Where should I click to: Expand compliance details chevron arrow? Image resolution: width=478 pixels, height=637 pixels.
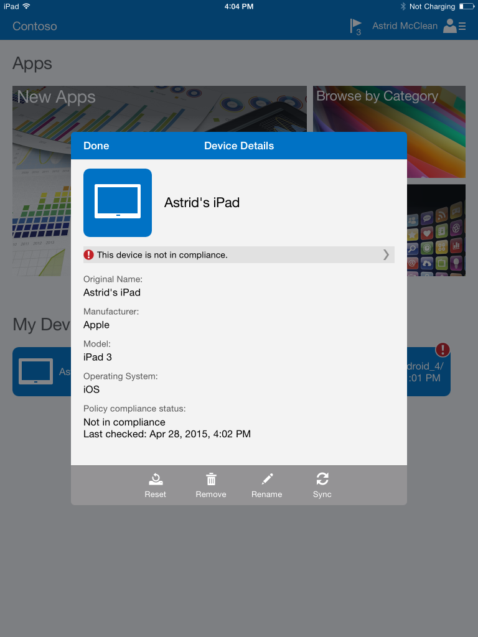tap(386, 254)
